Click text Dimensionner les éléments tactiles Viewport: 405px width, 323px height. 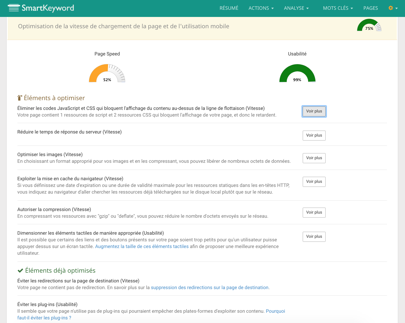(91, 233)
